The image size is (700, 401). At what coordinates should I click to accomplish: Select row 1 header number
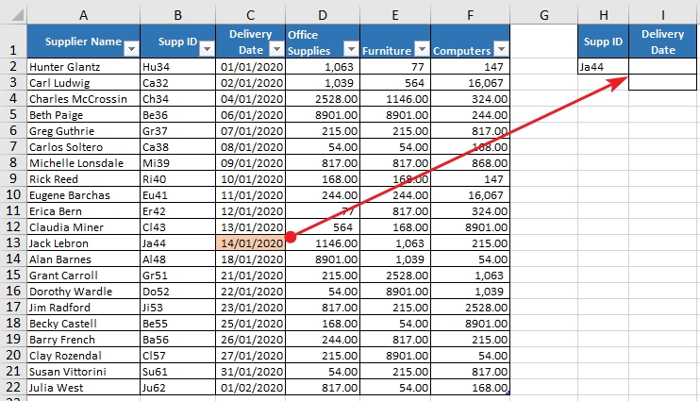click(13, 50)
